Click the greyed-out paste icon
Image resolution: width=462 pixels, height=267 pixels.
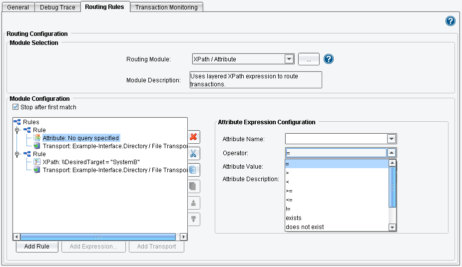(193, 186)
